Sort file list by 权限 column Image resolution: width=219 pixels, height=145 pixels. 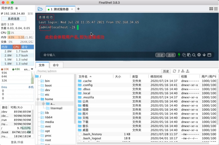[x=189, y=77]
